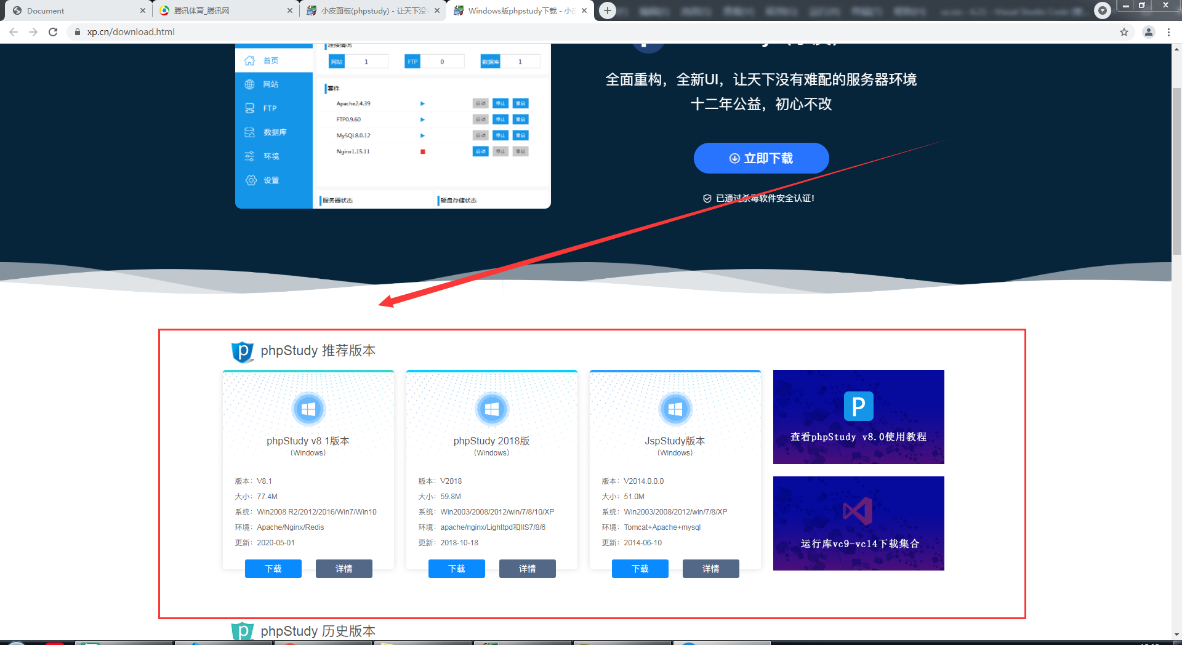
Task: Click the JspStudy Windows logo icon
Action: point(675,409)
